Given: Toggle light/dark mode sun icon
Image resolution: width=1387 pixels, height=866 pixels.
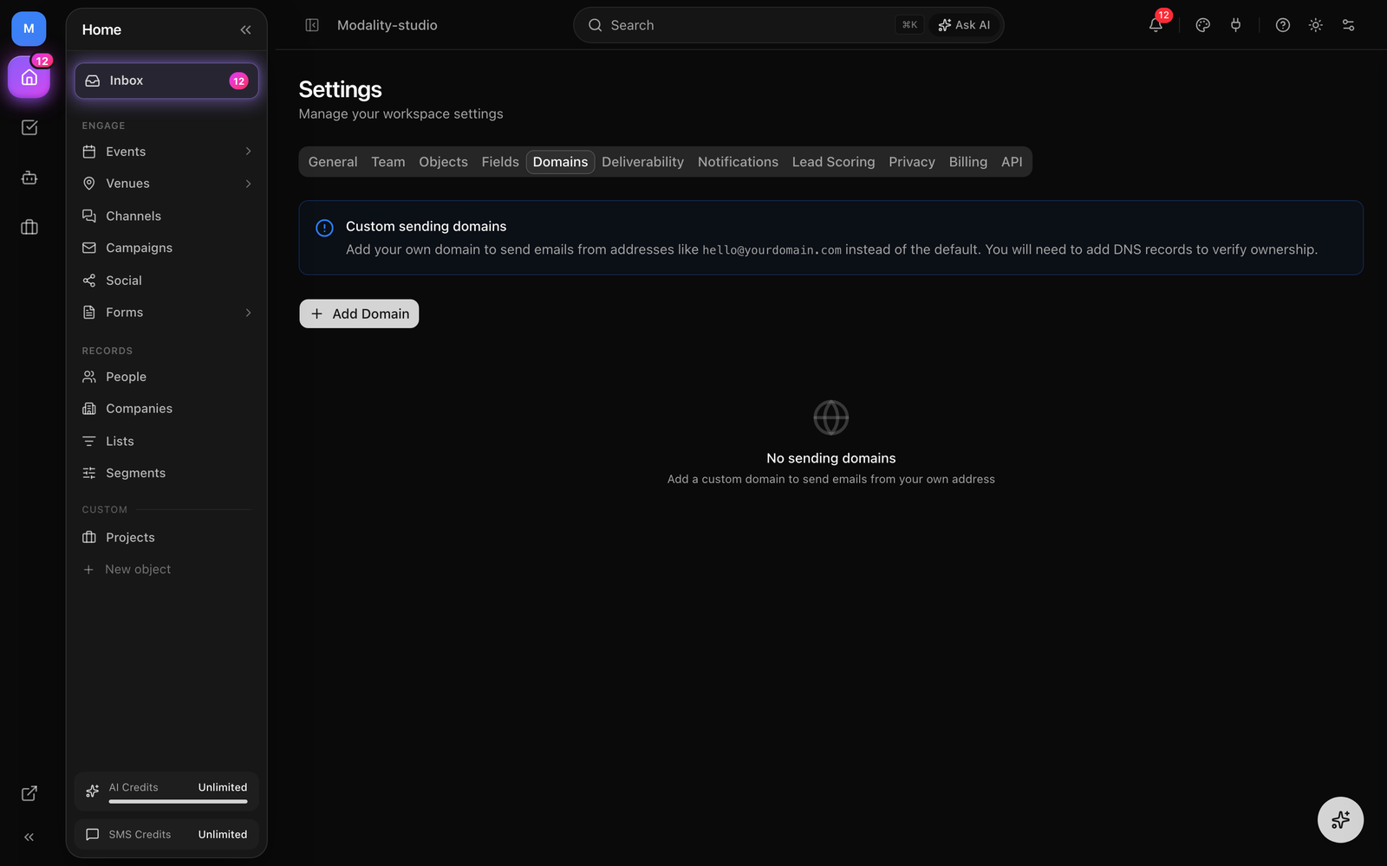Looking at the screenshot, I should (1316, 25).
